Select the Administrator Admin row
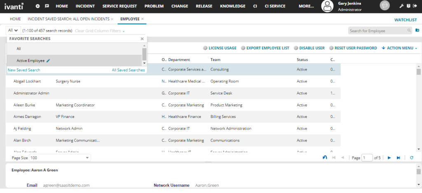Screen dimensions: 422x193 pyautogui.click(x=173, y=93)
